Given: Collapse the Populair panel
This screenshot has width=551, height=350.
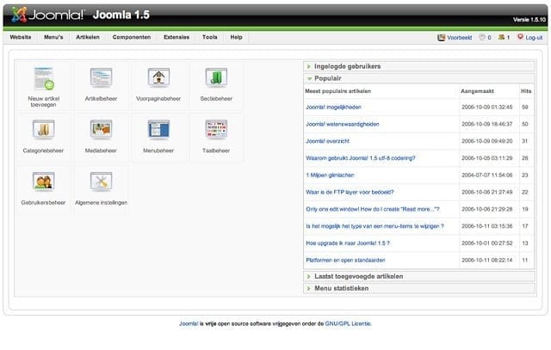Looking at the screenshot, I should point(419,78).
